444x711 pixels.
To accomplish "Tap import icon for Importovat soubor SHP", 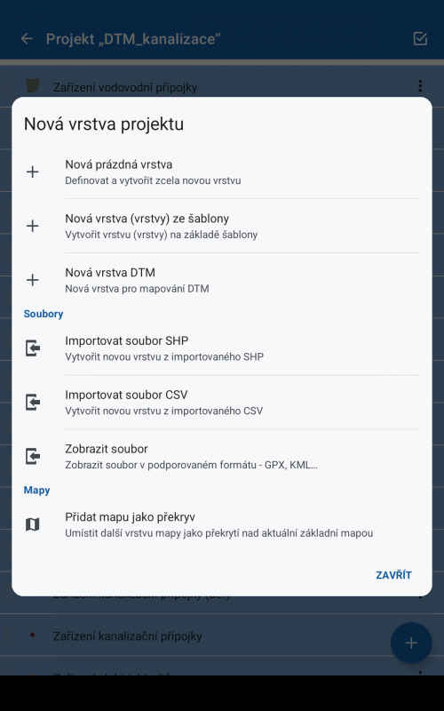I will coord(33,348).
